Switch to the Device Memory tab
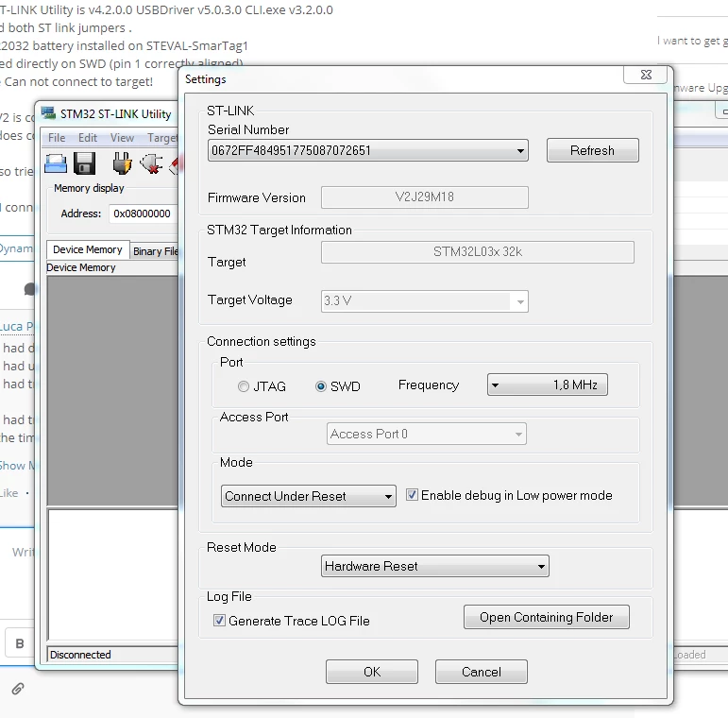This screenshot has width=728, height=718. click(88, 249)
